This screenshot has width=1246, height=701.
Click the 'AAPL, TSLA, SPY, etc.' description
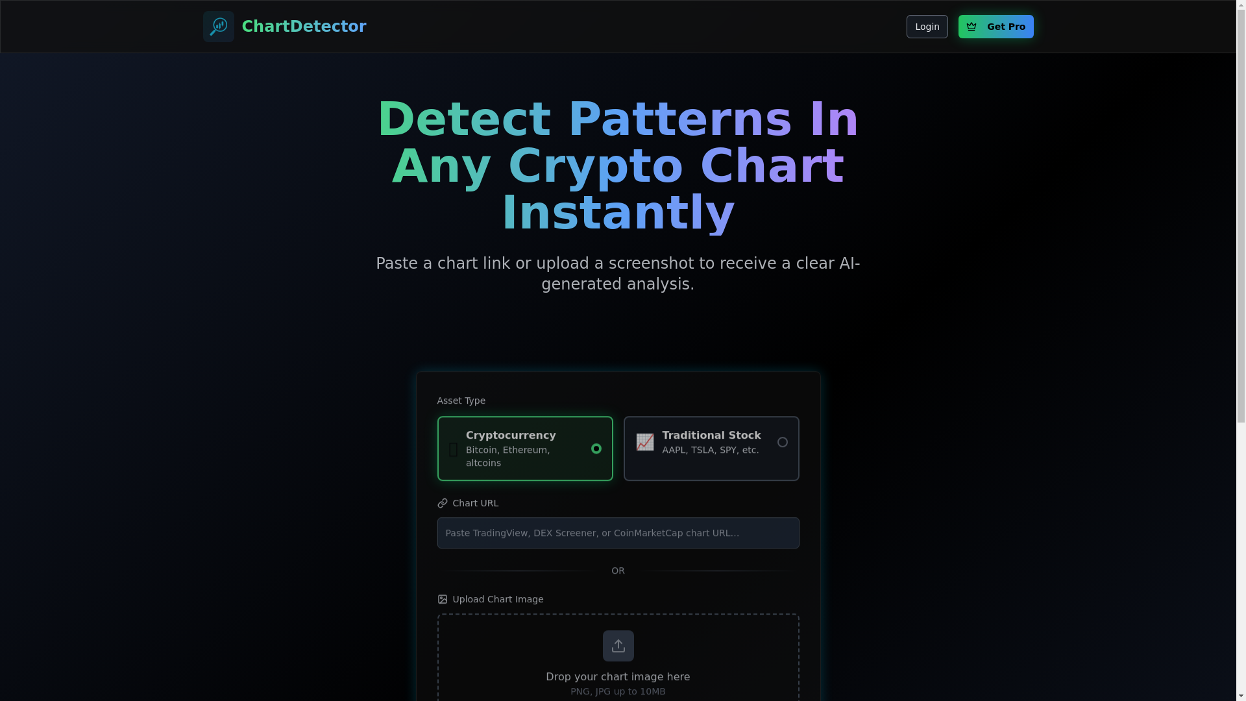711,450
